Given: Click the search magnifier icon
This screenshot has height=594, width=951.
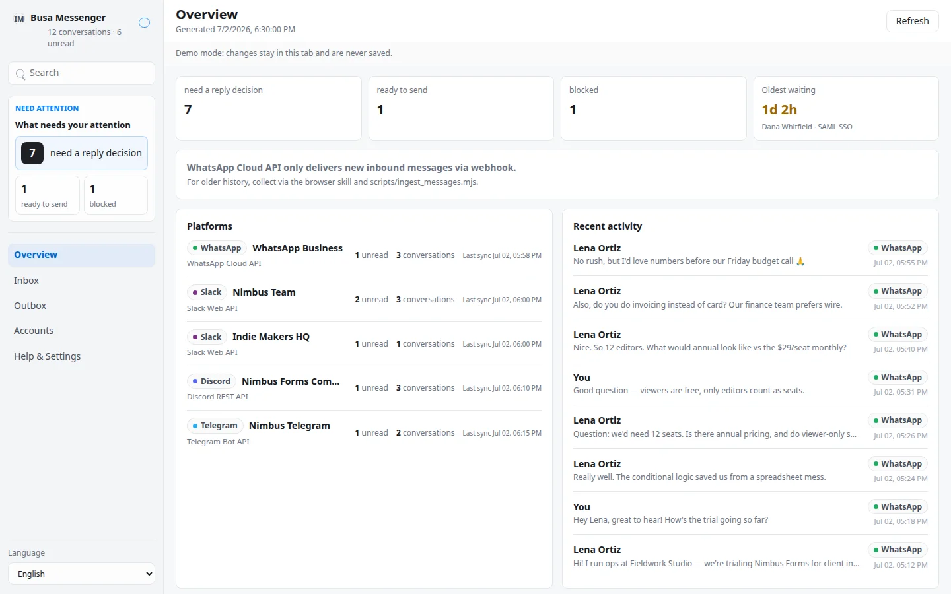Looking at the screenshot, I should (20, 74).
